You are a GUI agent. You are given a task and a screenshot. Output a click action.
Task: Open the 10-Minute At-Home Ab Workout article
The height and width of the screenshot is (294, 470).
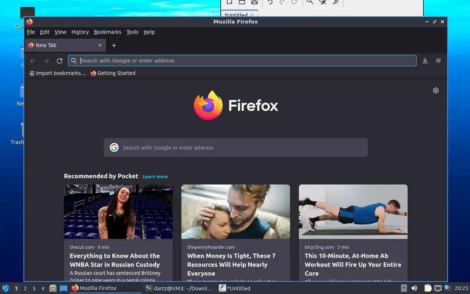[x=353, y=265]
